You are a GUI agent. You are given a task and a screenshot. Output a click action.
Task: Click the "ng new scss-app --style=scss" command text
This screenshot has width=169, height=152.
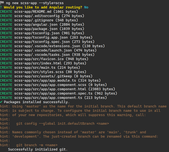coord(35,3)
